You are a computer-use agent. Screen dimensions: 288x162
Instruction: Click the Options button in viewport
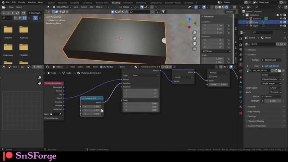(230, 12)
